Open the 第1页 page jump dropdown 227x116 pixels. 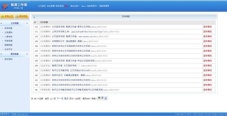(102, 98)
